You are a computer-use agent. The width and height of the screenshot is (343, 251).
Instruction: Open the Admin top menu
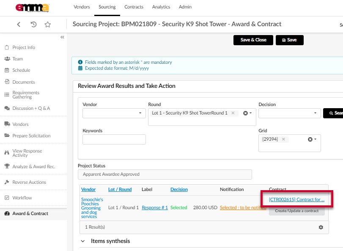coord(185,7)
